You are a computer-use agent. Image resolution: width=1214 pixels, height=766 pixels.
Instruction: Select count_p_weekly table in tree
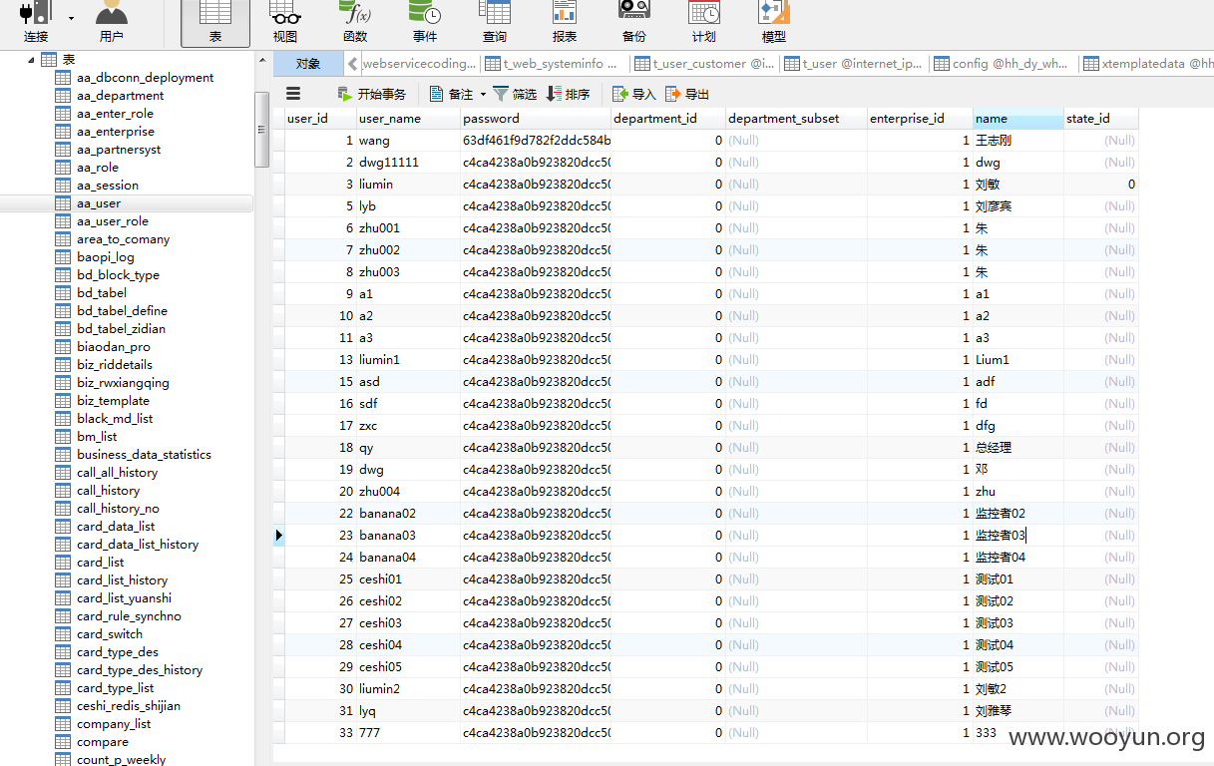click(121, 760)
